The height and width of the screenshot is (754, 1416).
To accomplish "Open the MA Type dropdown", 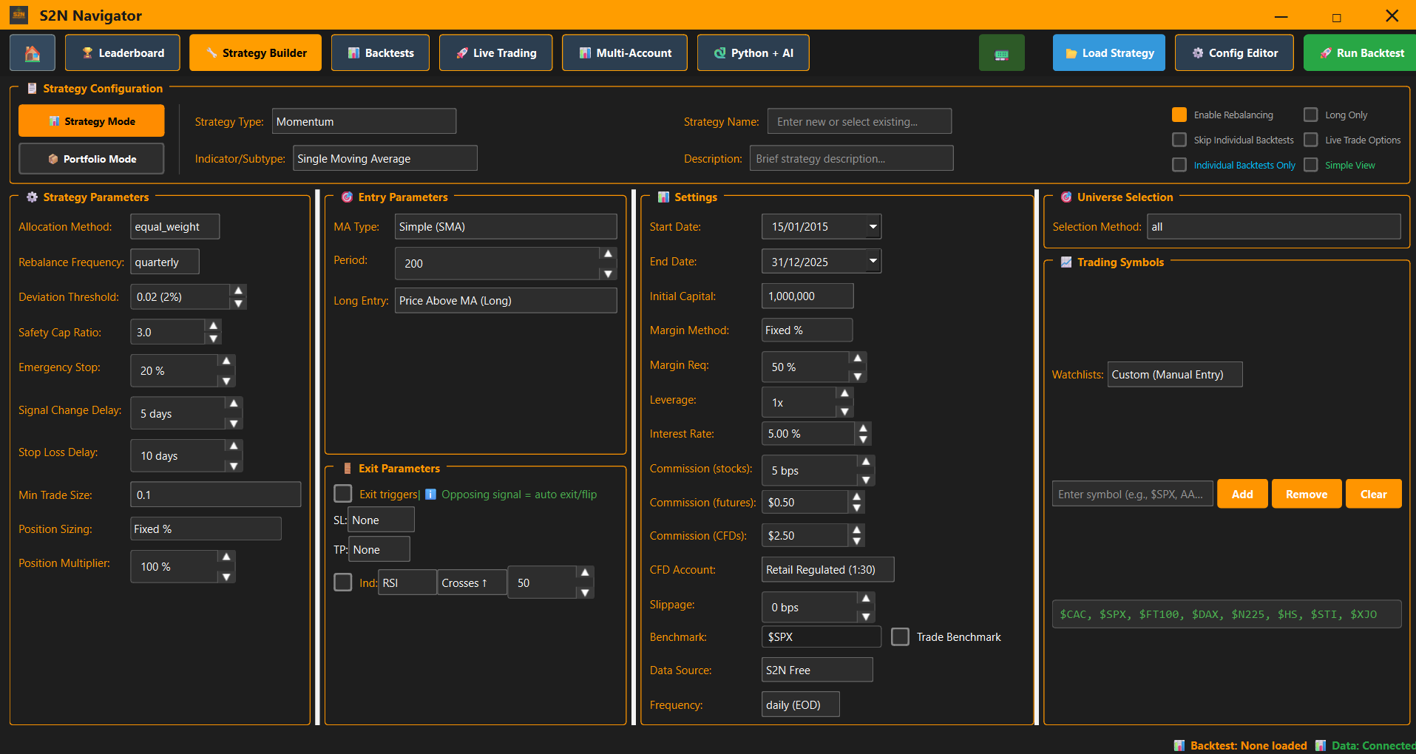I will pyautogui.click(x=506, y=226).
